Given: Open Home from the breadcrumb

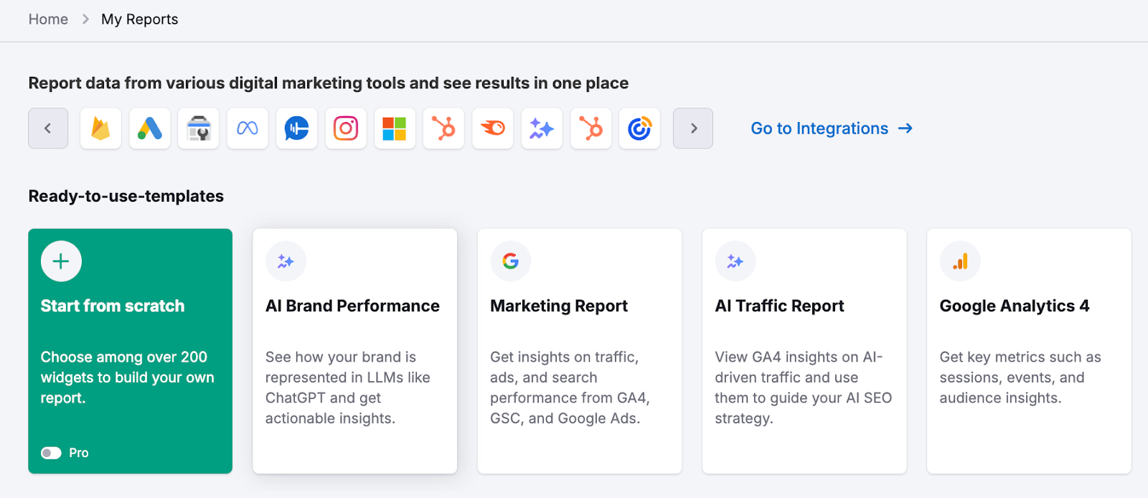Looking at the screenshot, I should pos(47,19).
